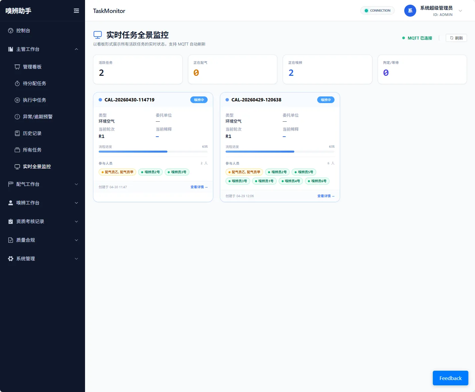Open the 系统超级管理员 user dropdown arrow
Image resolution: width=475 pixels, height=392 pixels.
point(460,11)
